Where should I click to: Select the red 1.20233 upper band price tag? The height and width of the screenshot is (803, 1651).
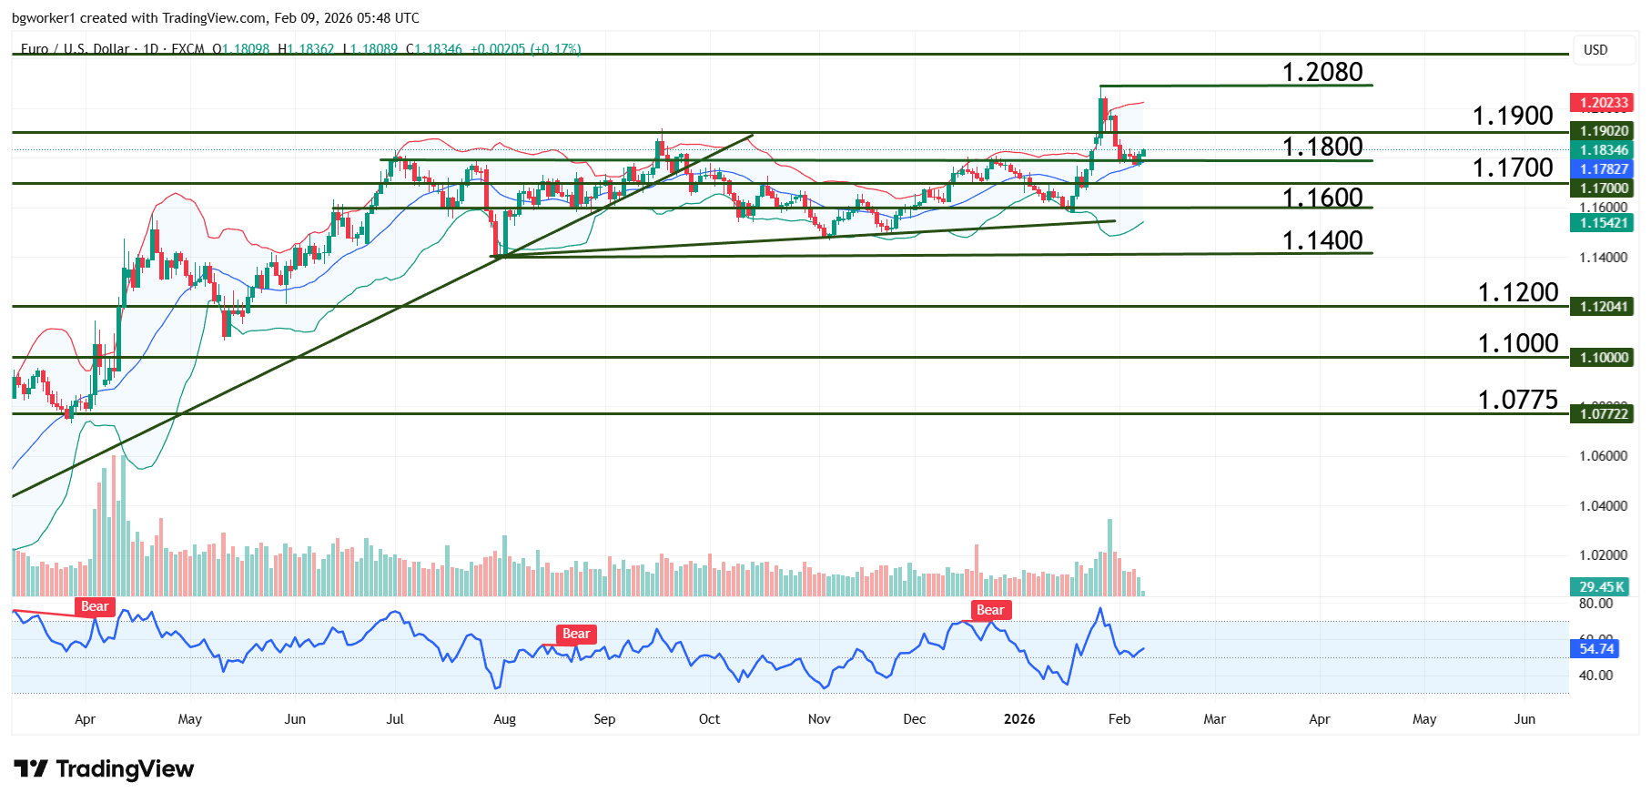pyautogui.click(x=1603, y=103)
